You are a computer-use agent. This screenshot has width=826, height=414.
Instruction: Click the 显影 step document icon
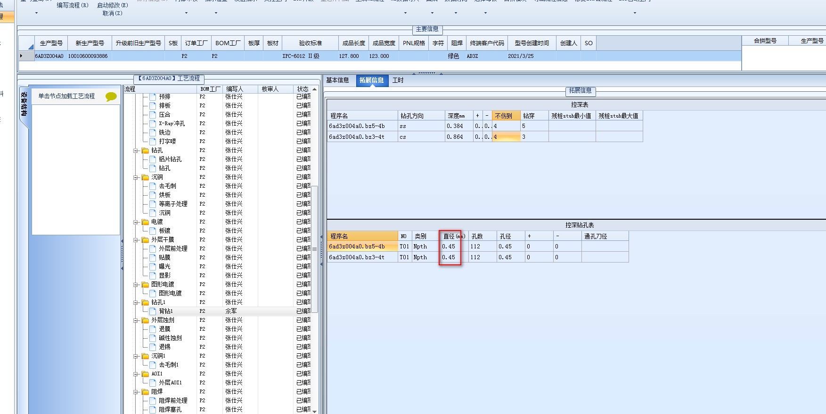pos(153,275)
